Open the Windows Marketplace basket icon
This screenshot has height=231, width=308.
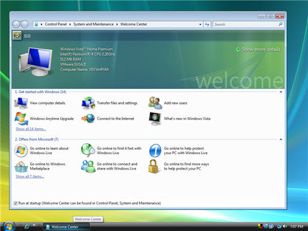click(x=21, y=167)
